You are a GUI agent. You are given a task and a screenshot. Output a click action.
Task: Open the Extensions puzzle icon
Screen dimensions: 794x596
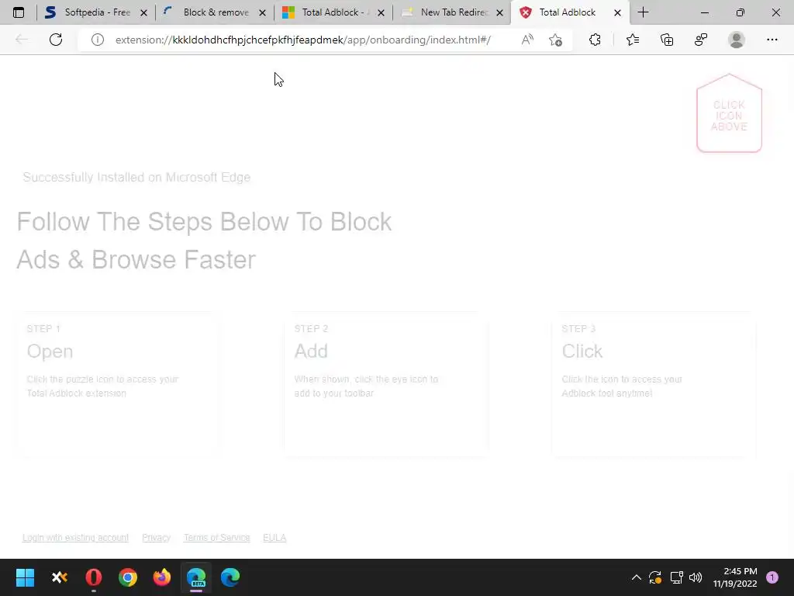pos(595,40)
